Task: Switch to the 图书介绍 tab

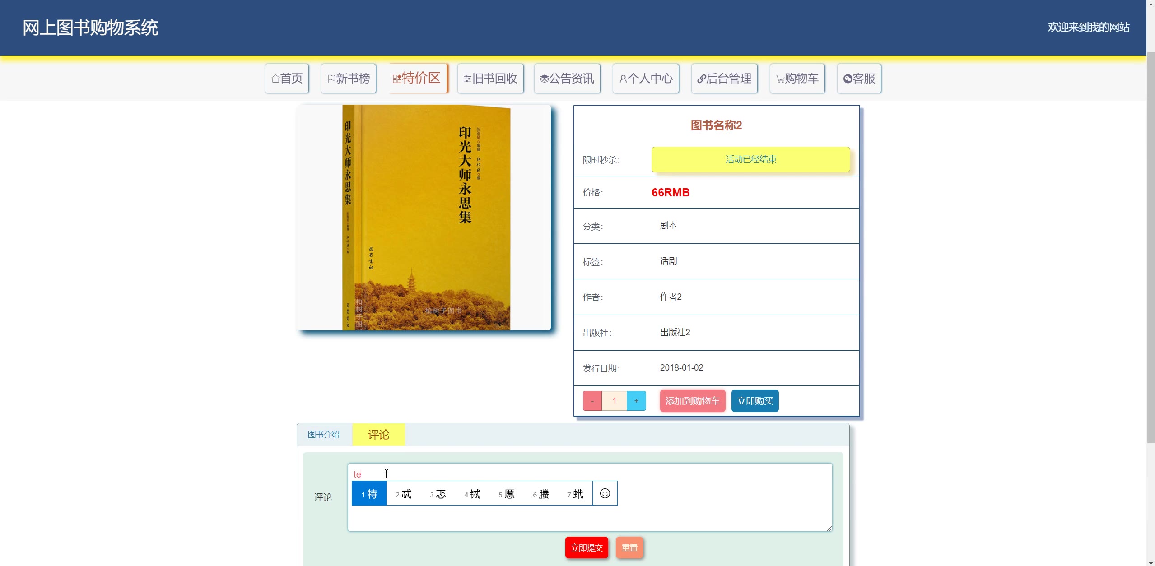Action: click(323, 435)
